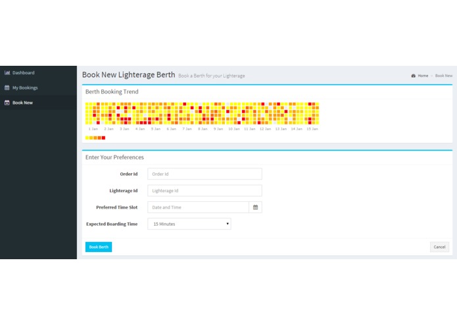
Task: Click the 10 Jan axis label
Action: click(233, 129)
